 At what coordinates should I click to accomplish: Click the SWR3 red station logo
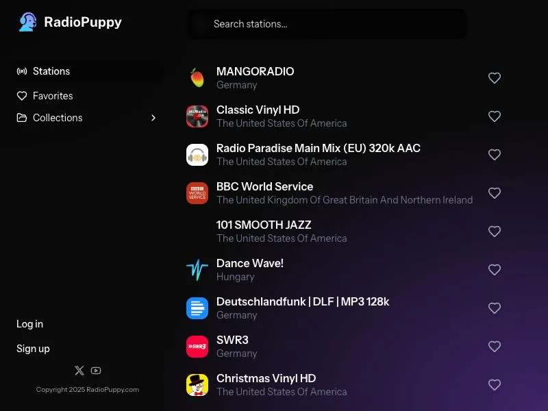tap(197, 347)
